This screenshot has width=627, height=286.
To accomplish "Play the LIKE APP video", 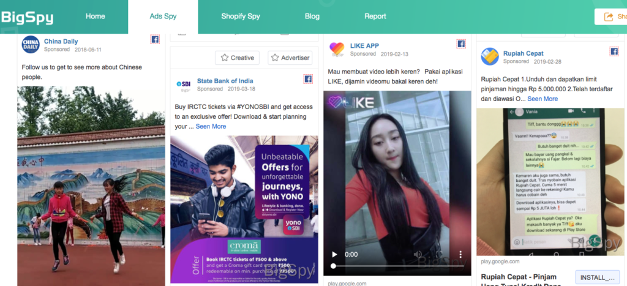I will point(335,254).
